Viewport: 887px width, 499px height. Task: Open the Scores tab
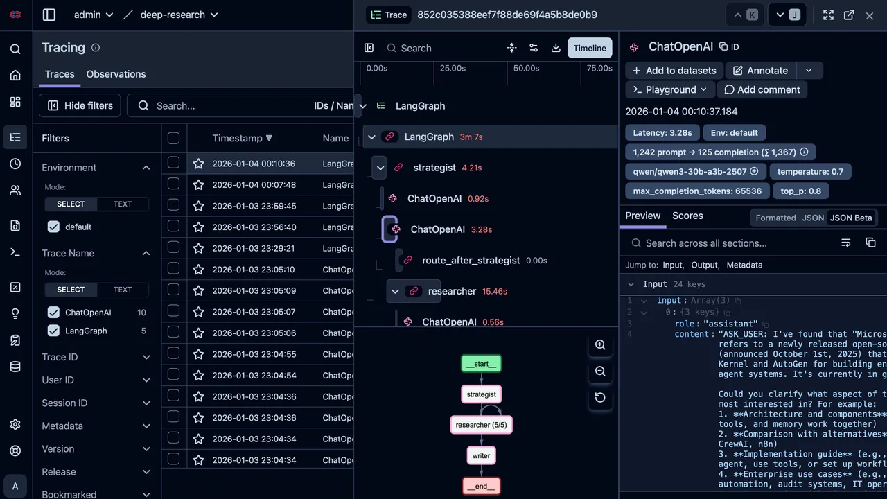pos(687,216)
